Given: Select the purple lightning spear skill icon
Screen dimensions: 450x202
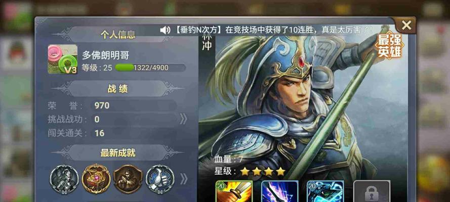Looking at the screenshot, I should (x=280, y=191).
